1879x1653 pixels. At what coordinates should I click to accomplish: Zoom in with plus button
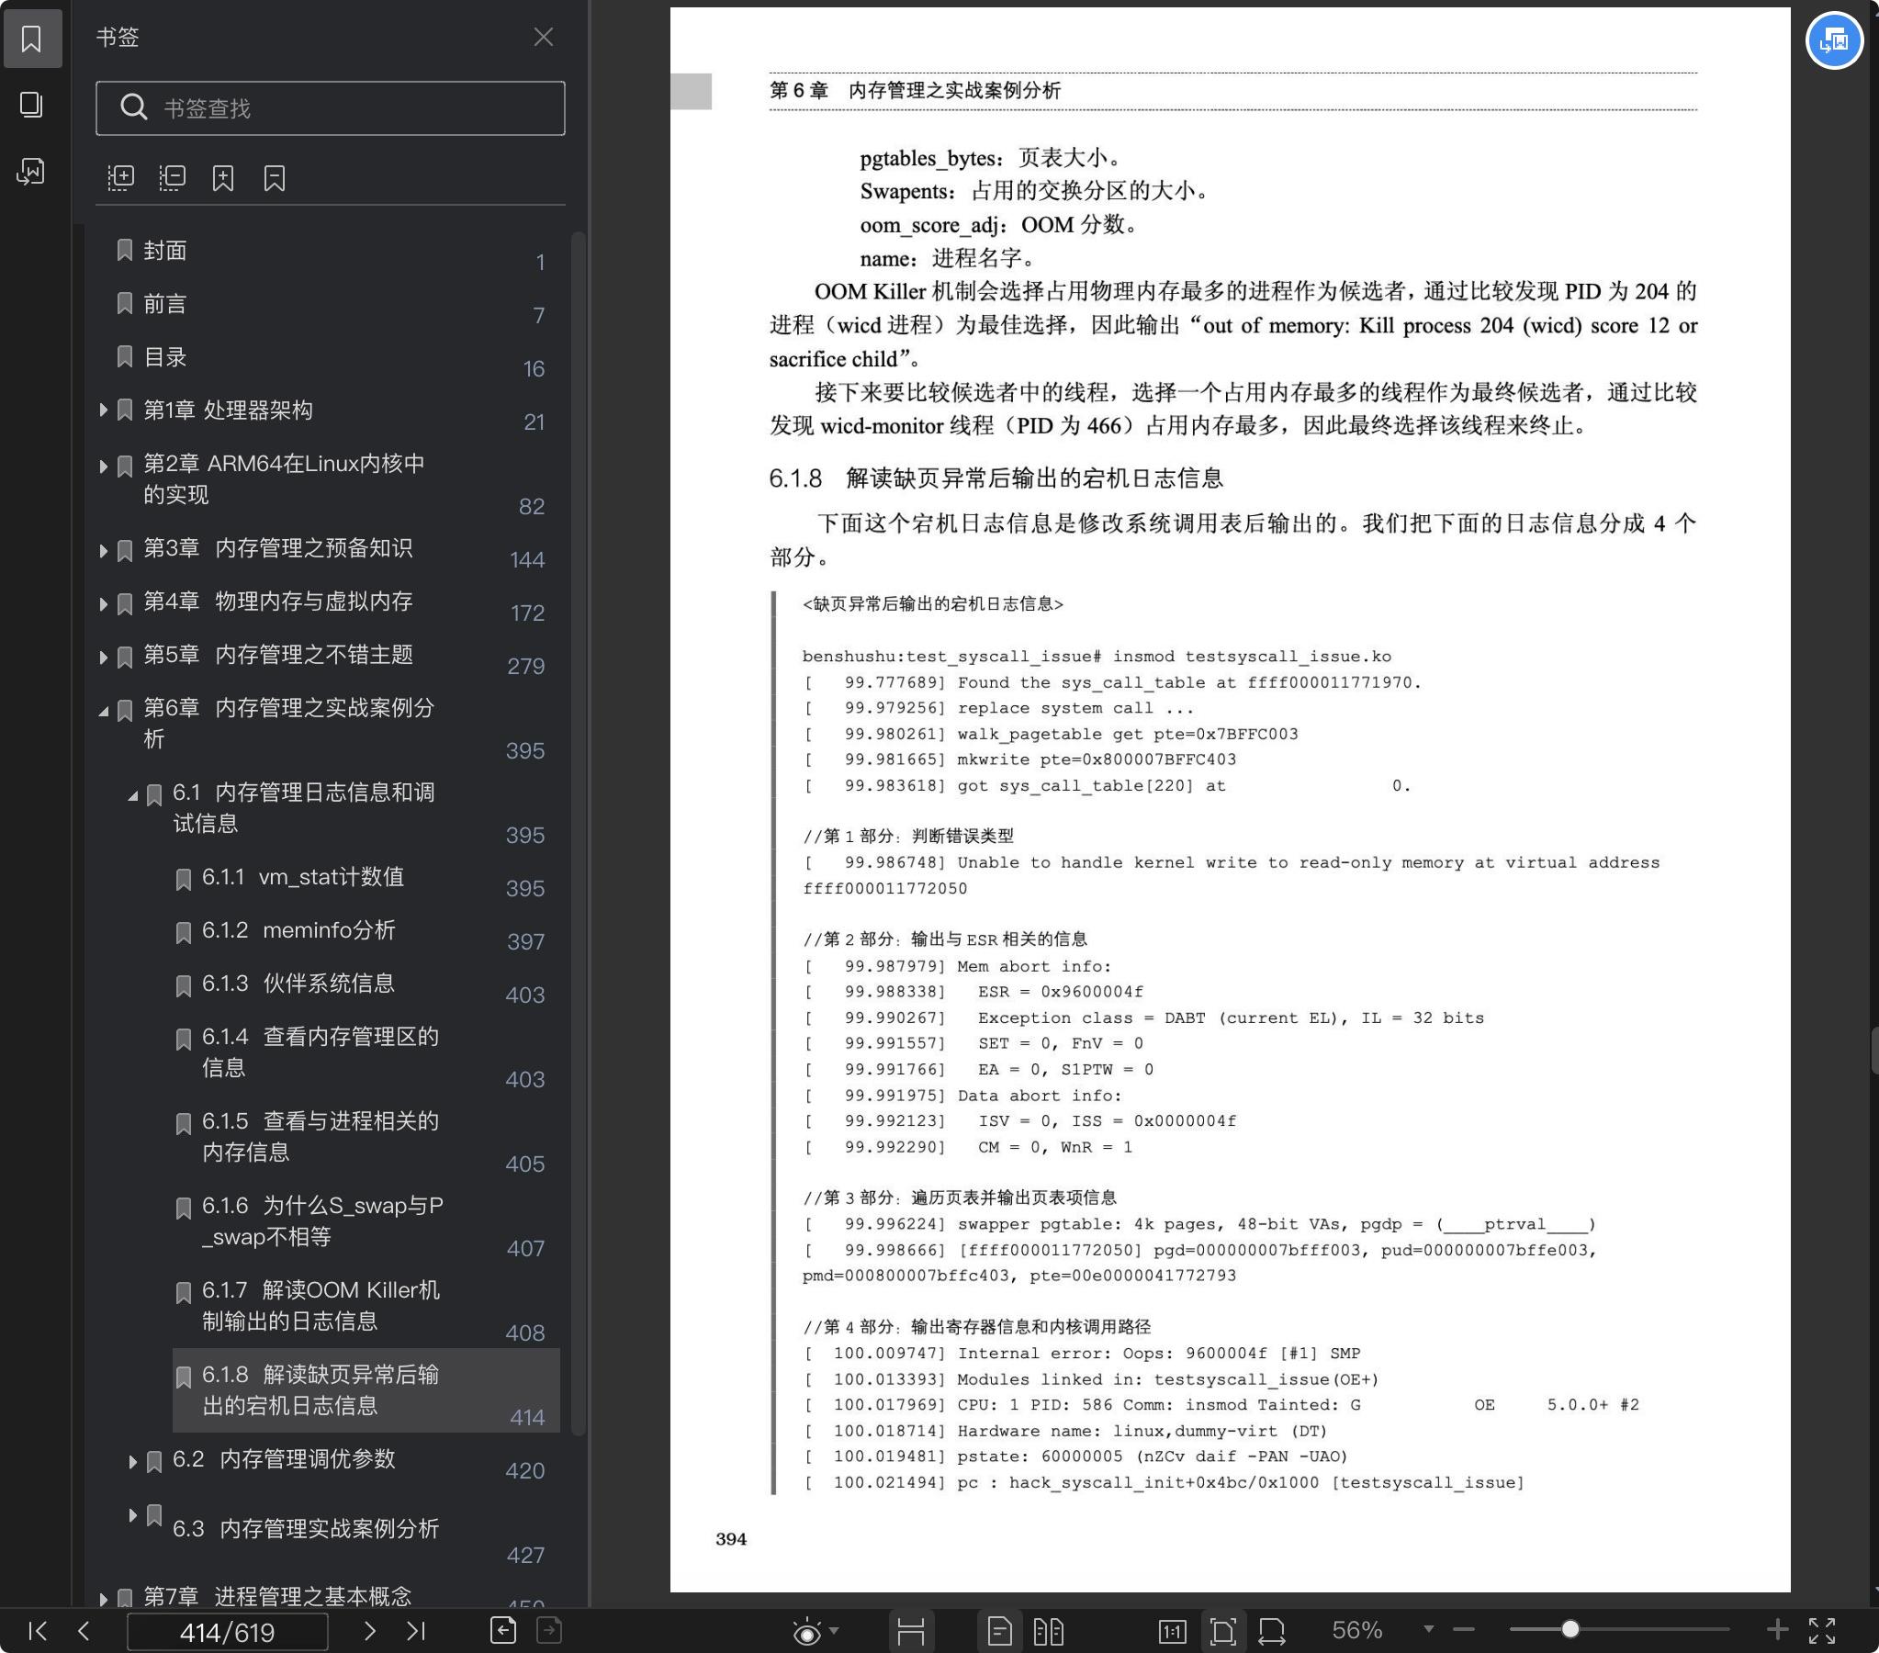coord(1777,1630)
